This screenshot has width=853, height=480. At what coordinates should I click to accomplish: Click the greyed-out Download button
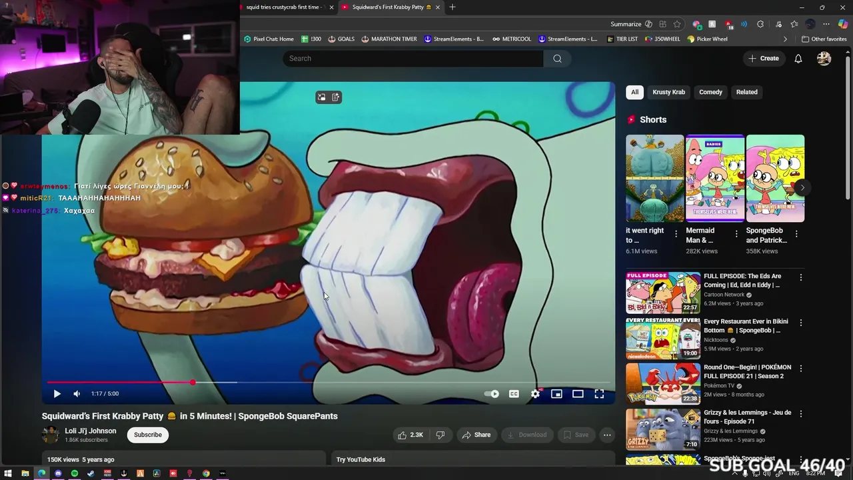tap(527, 435)
